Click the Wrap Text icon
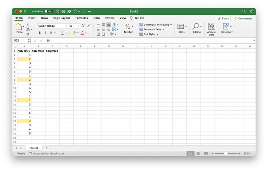Image resolution: width=268 pixels, height=172 pixels. (114, 24)
